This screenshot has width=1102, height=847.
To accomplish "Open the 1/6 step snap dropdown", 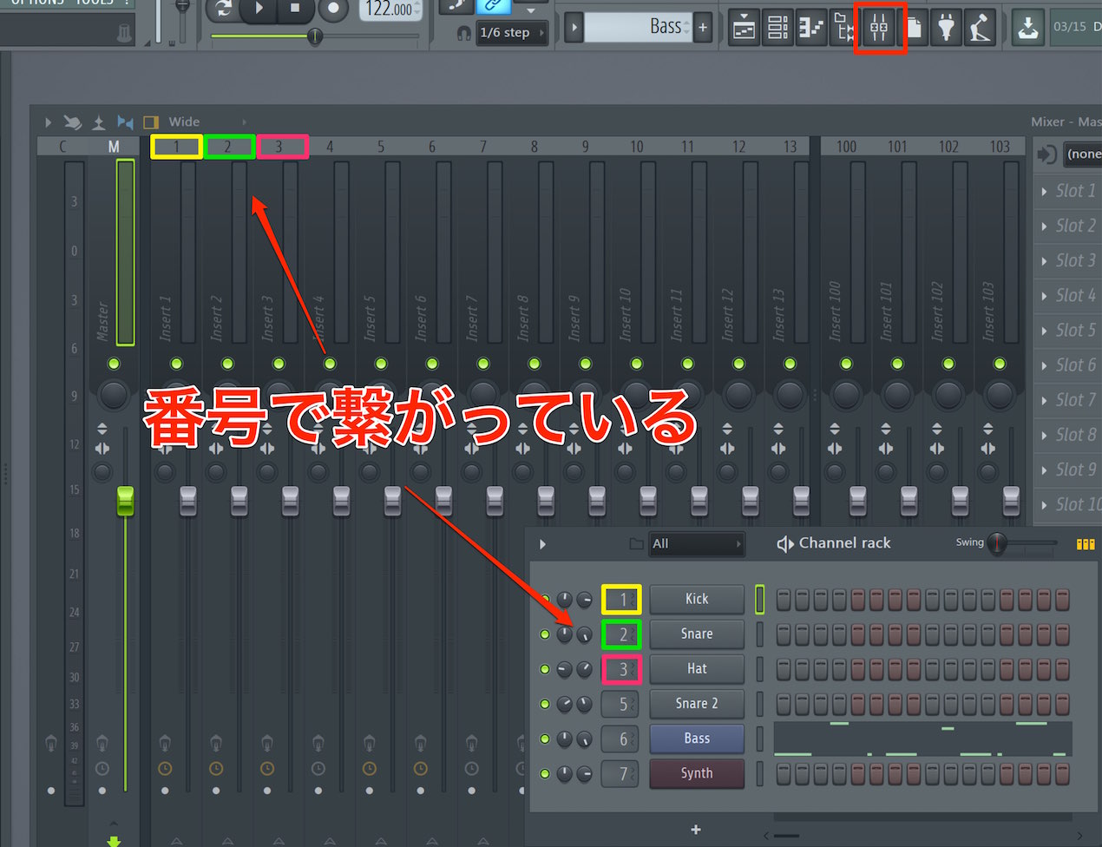I will (x=513, y=33).
